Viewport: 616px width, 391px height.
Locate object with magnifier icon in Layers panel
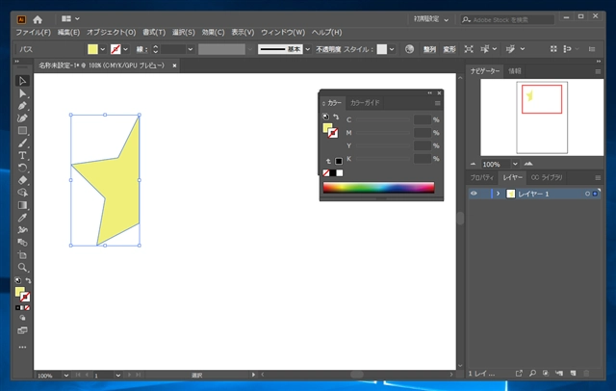532,374
